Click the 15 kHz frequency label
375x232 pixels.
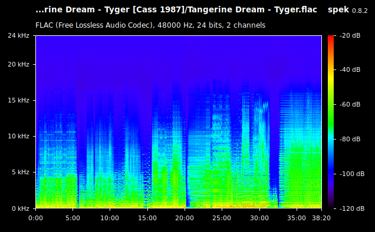tap(18, 100)
